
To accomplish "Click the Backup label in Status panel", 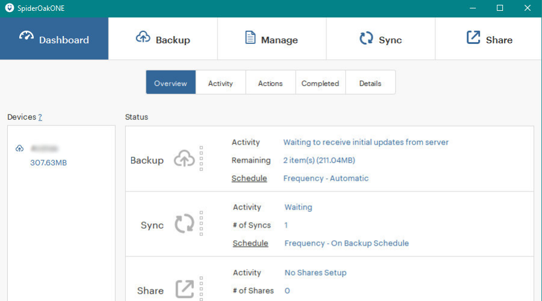I will click(147, 160).
